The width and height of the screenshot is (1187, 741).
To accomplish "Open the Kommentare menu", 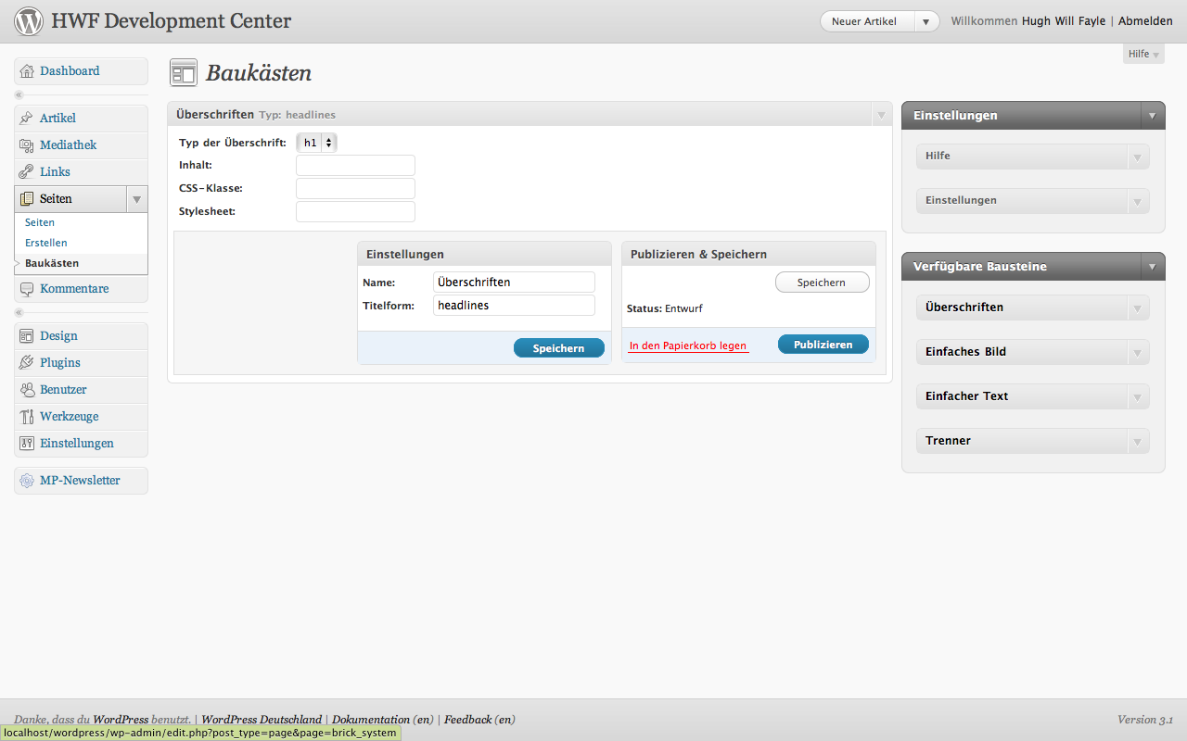I will coord(81,289).
